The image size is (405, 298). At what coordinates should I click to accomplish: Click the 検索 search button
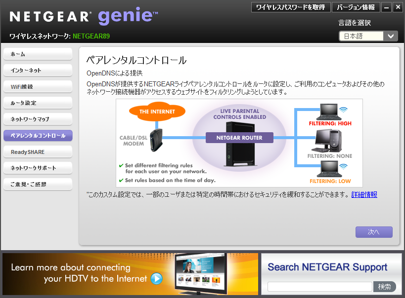pos(384,287)
